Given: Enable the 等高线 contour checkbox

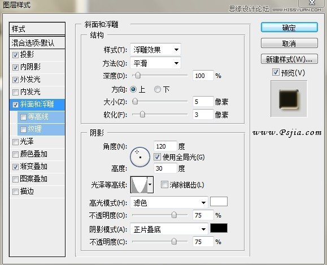Looking at the screenshot, I should coord(23,117).
